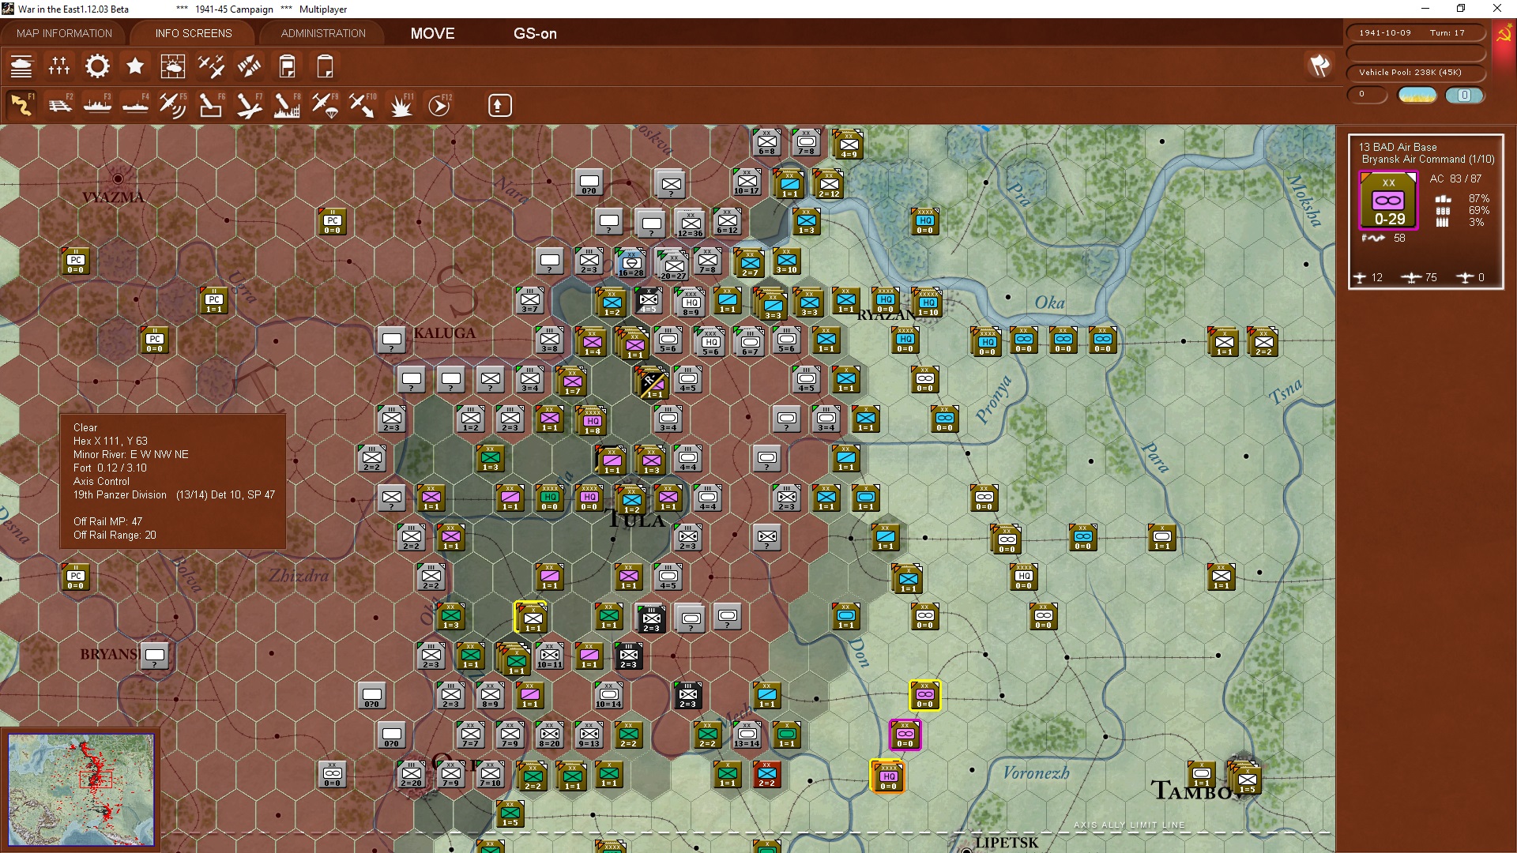The image size is (1517, 853).
Task: Click the 0-29 air base counter in unit panel
Action: (x=1388, y=201)
